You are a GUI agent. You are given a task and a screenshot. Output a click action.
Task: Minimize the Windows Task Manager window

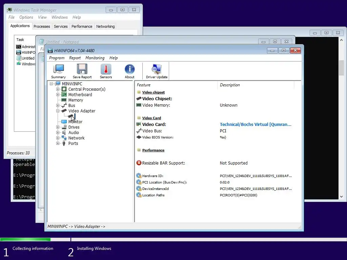click(x=111, y=10)
